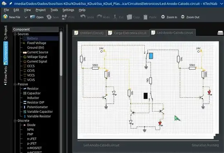Toggle the blue switch in circuit
224x153 pixels.
tap(151, 56)
